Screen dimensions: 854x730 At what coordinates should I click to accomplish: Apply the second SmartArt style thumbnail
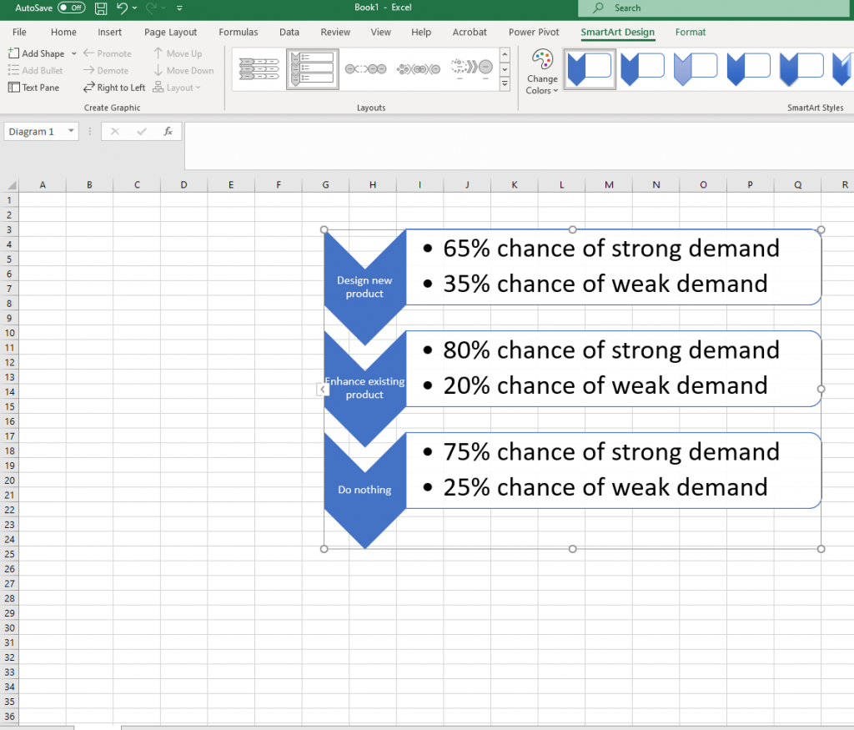(643, 69)
